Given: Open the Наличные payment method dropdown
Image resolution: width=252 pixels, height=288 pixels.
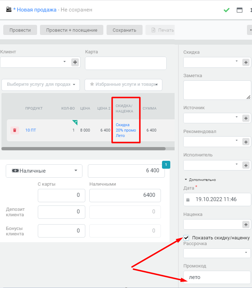Looking at the screenshot, I should [x=44, y=171].
